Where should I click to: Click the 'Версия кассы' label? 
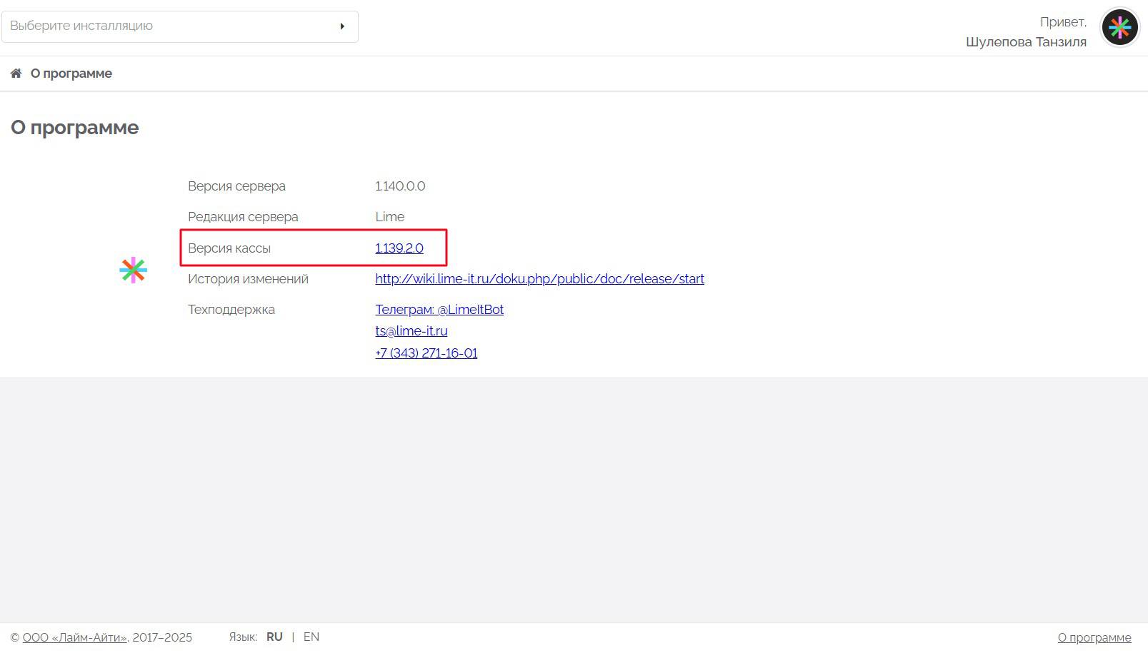pyautogui.click(x=229, y=248)
